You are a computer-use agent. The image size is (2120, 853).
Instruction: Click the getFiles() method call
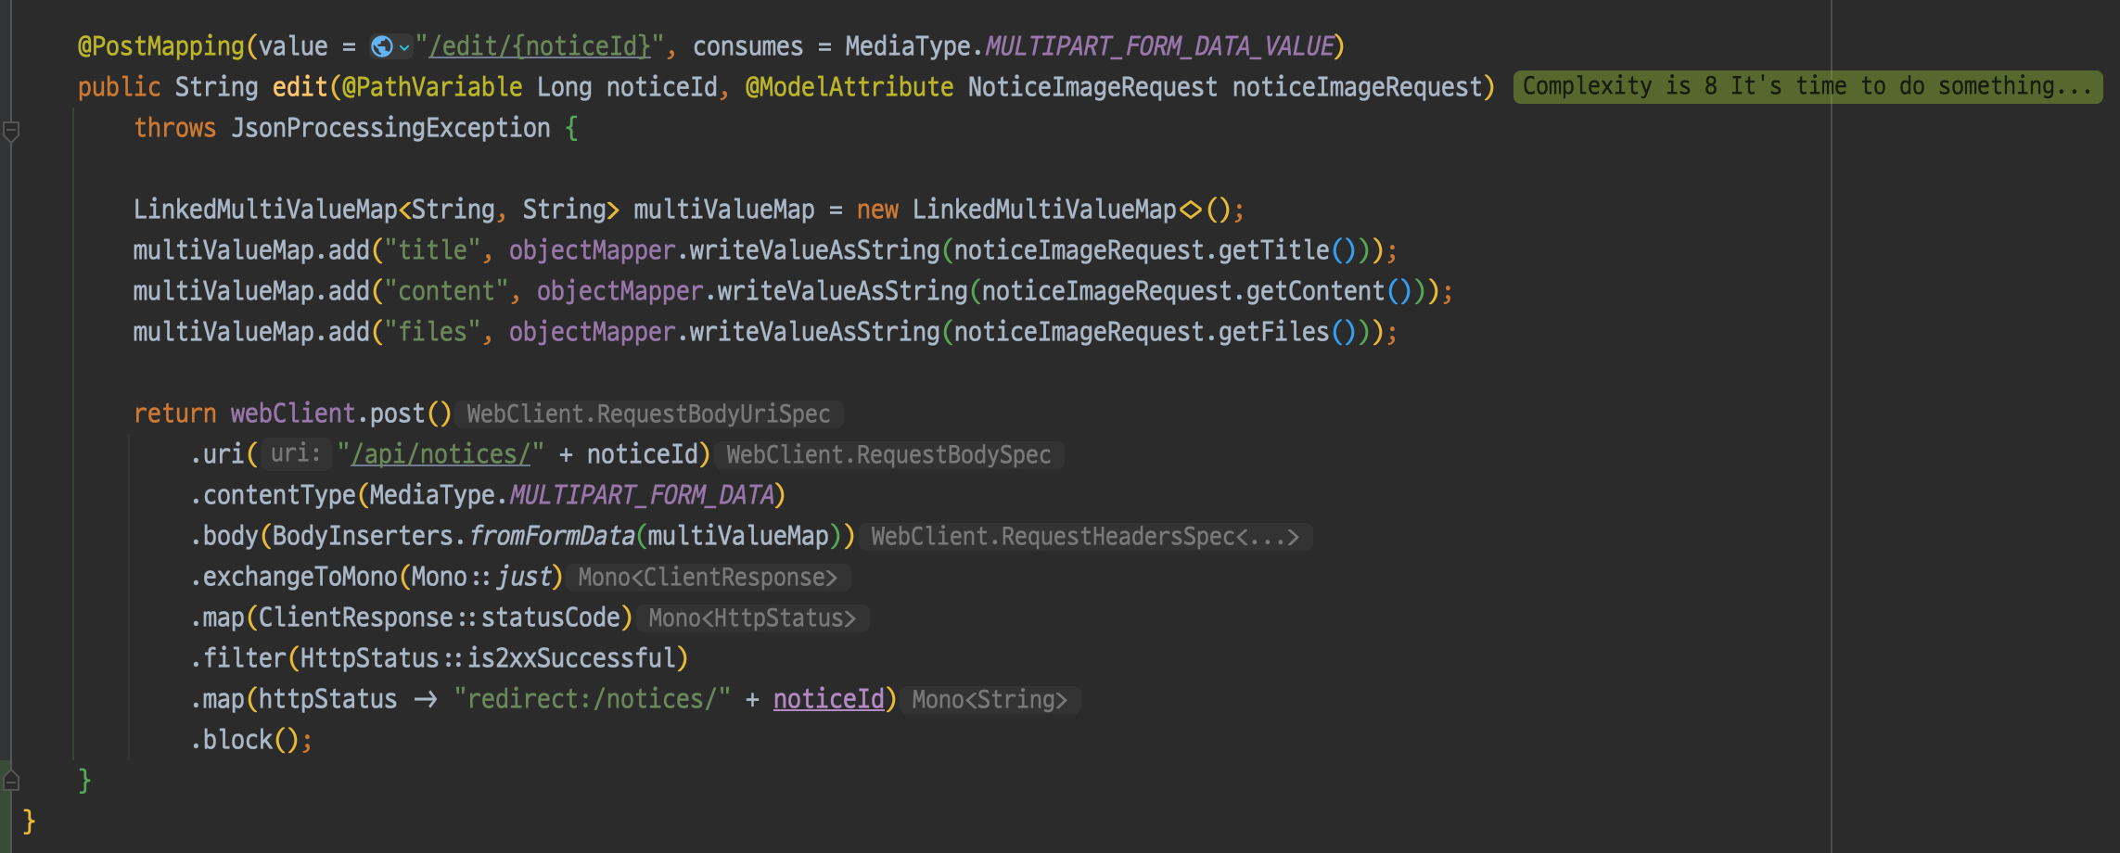[1287, 332]
